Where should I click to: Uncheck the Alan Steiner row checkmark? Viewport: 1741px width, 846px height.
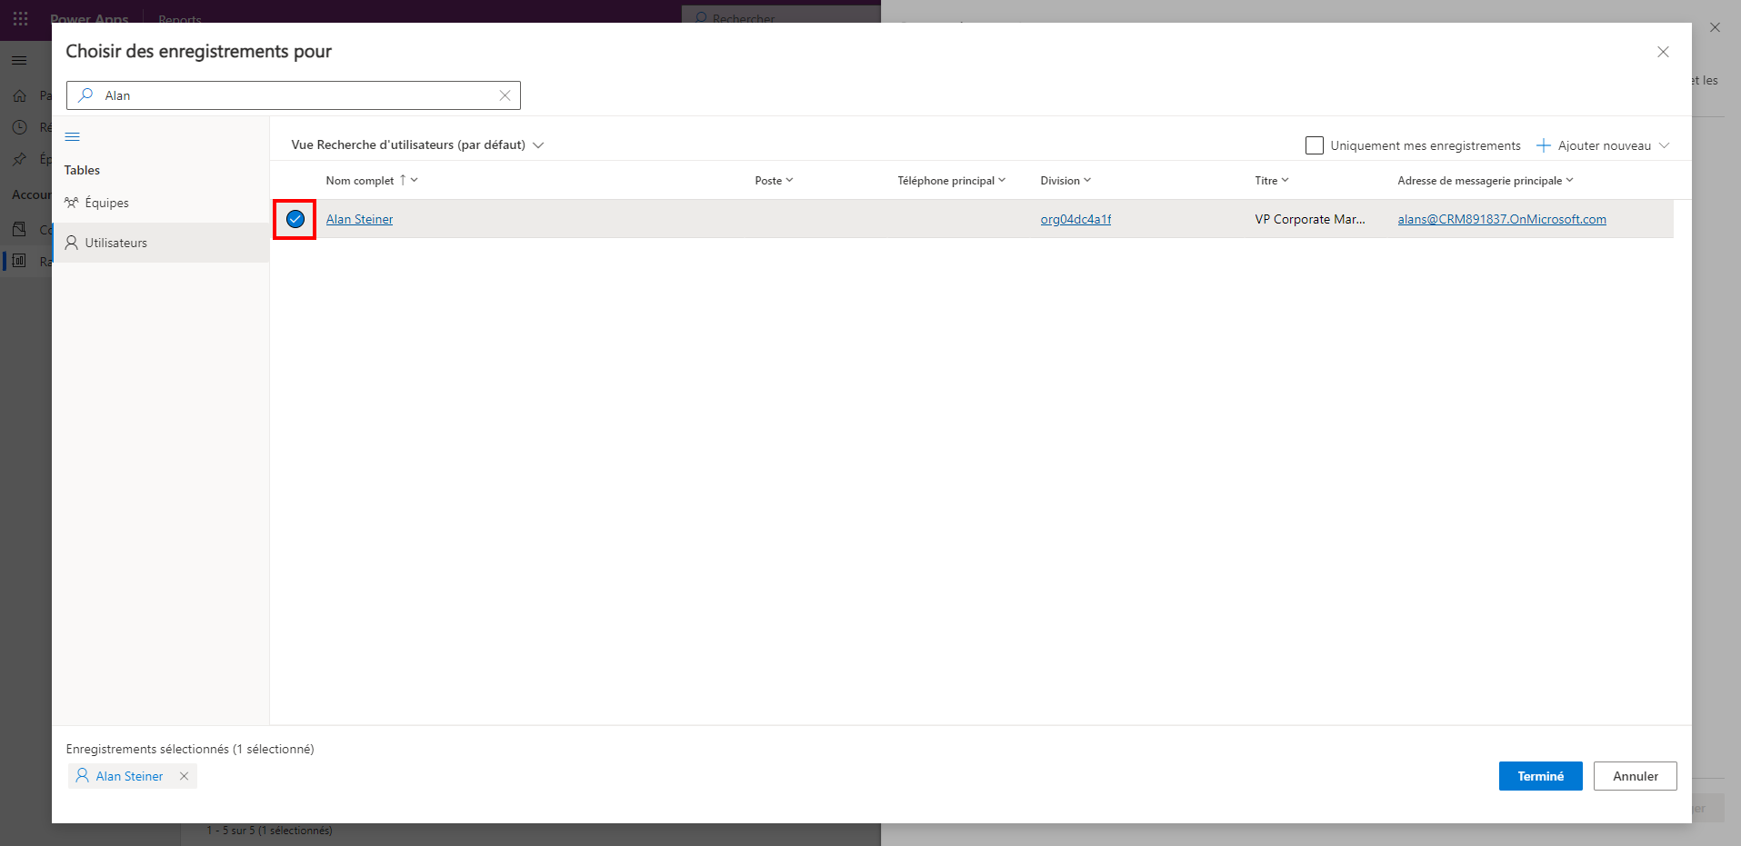point(295,219)
